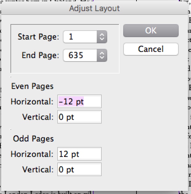This screenshot has height=194, width=191.
Task: Click the Start Page value showing 1
Action: 80,37
